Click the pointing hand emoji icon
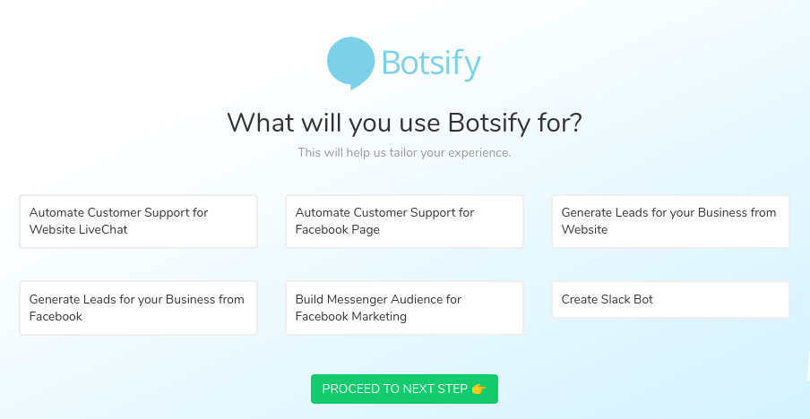Viewport: 810px width, 419px height. point(478,389)
